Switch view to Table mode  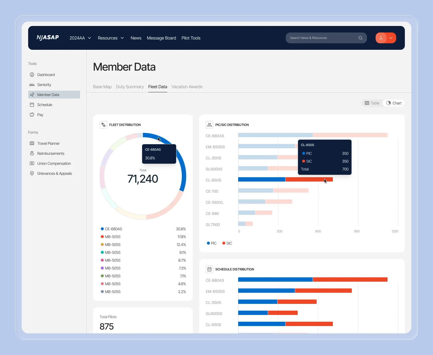coord(372,103)
